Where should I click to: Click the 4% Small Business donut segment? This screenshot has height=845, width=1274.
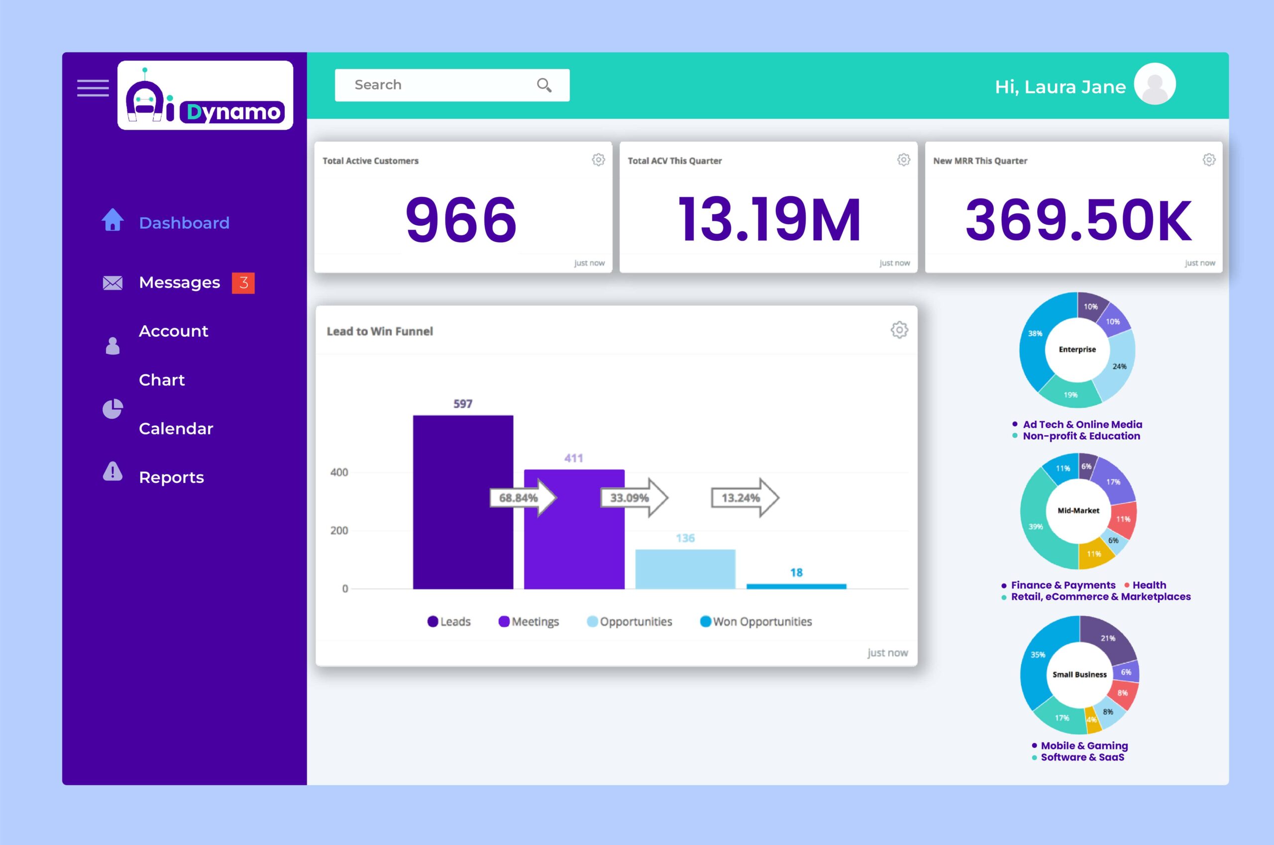tap(1092, 720)
